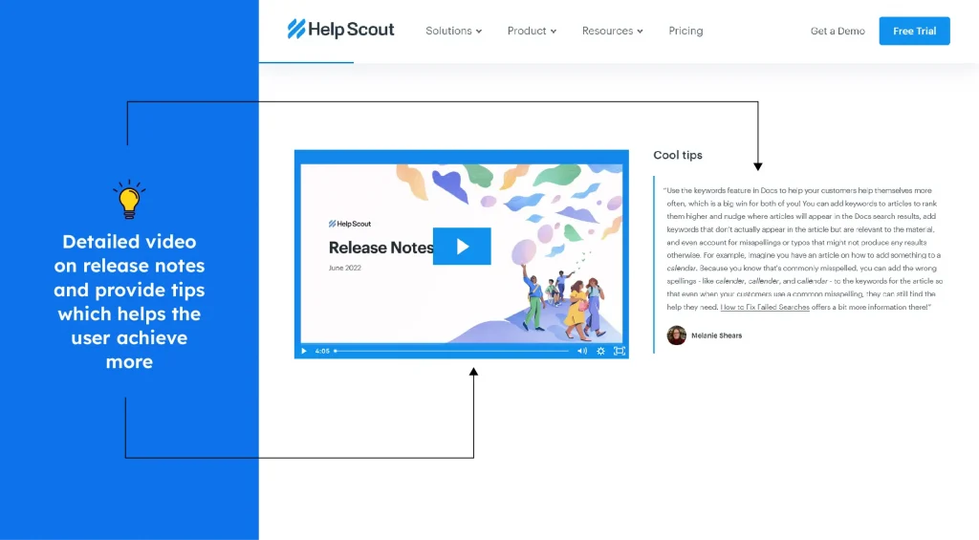Open the Resources dropdown
The image size is (979, 540).
[x=612, y=31]
